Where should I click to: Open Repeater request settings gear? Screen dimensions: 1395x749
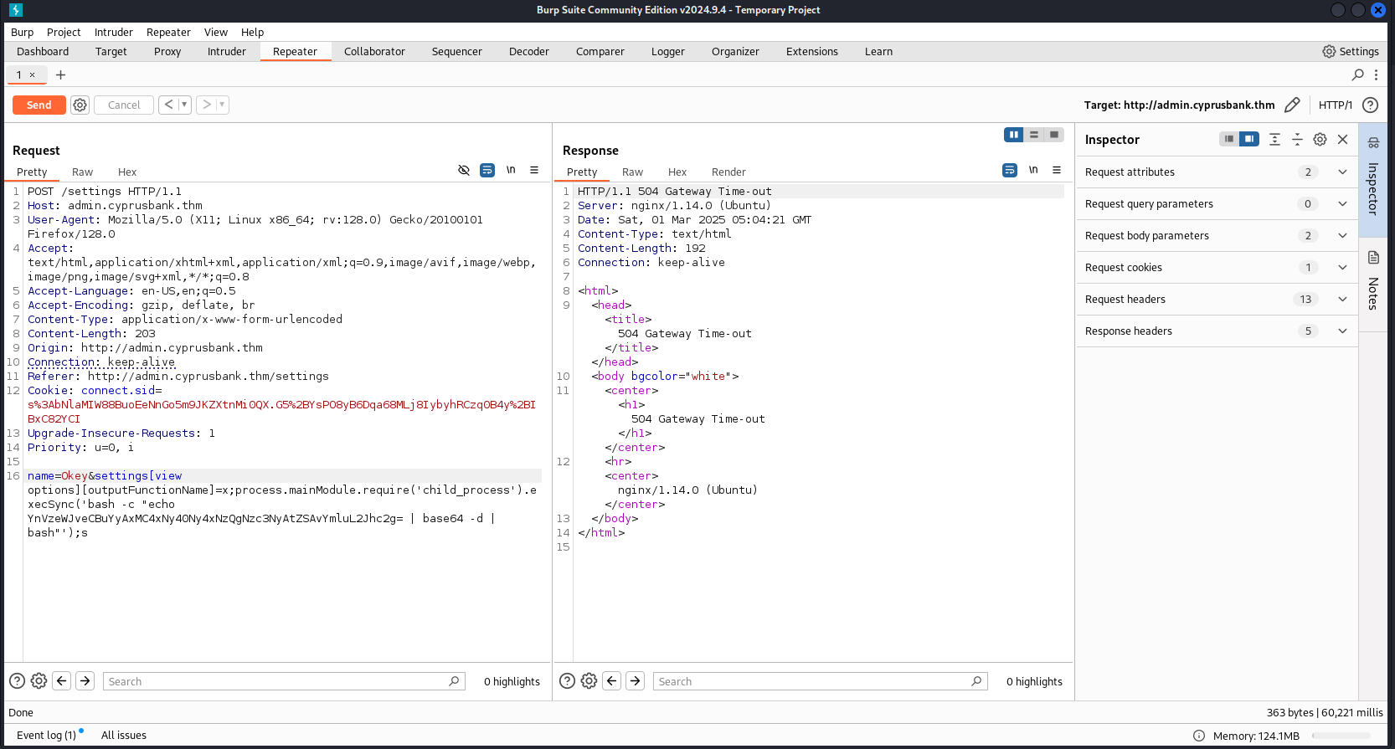coord(80,105)
